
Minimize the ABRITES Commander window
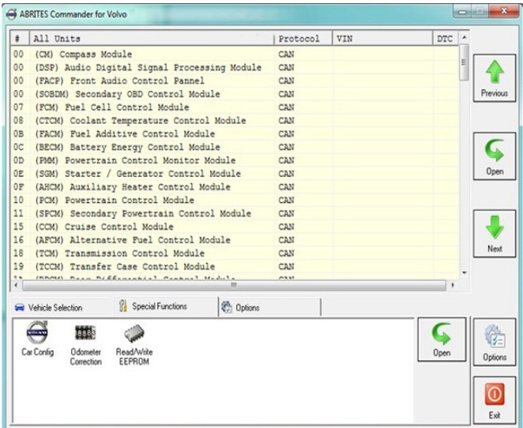tap(462, 12)
